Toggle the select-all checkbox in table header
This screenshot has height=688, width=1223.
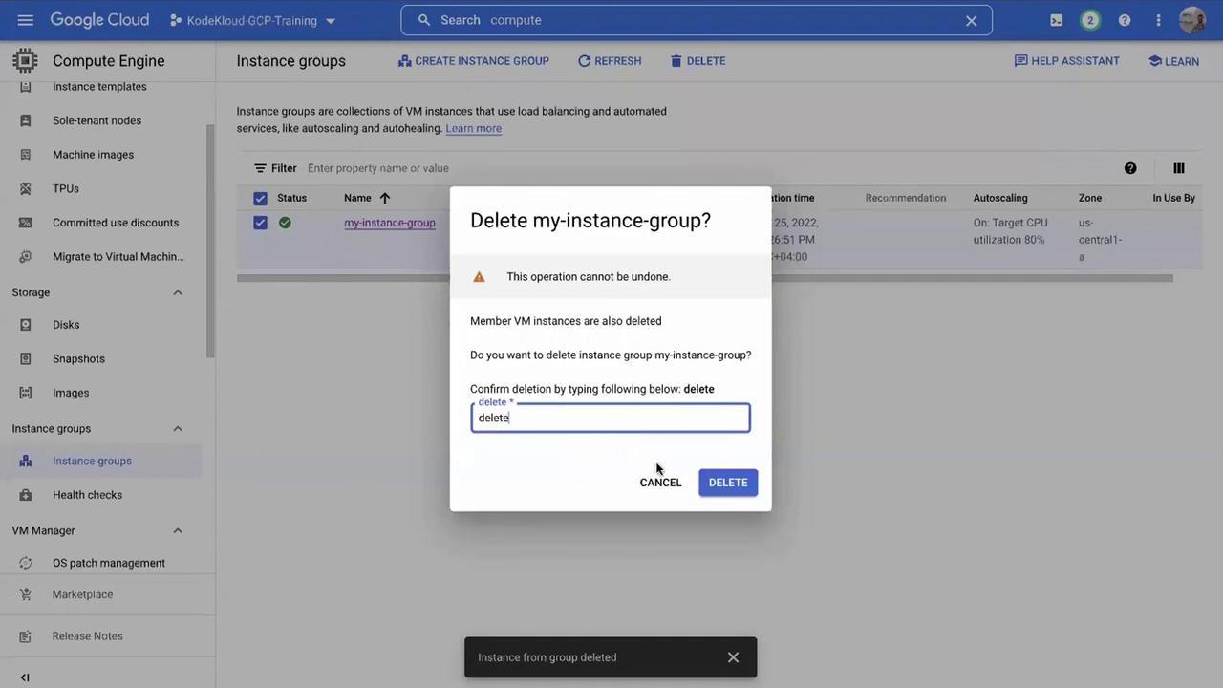260,198
